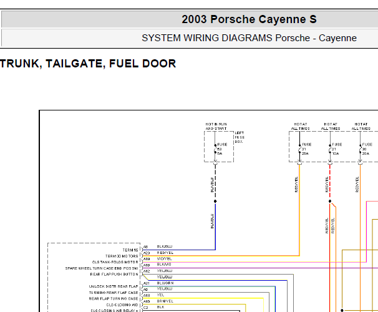The image size is (378, 312).
Task: Click pin label 'A12'
Action: pyautogui.click(x=147, y=271)
